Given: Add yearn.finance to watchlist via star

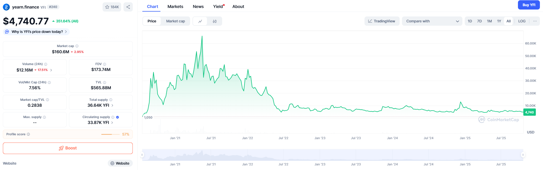Looking at the screenshot, I should (112, 7).
